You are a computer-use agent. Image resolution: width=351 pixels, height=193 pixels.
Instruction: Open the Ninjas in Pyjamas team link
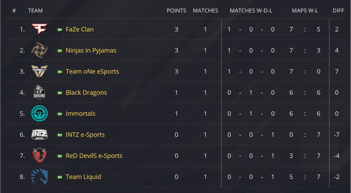click(x=91, y=50)
